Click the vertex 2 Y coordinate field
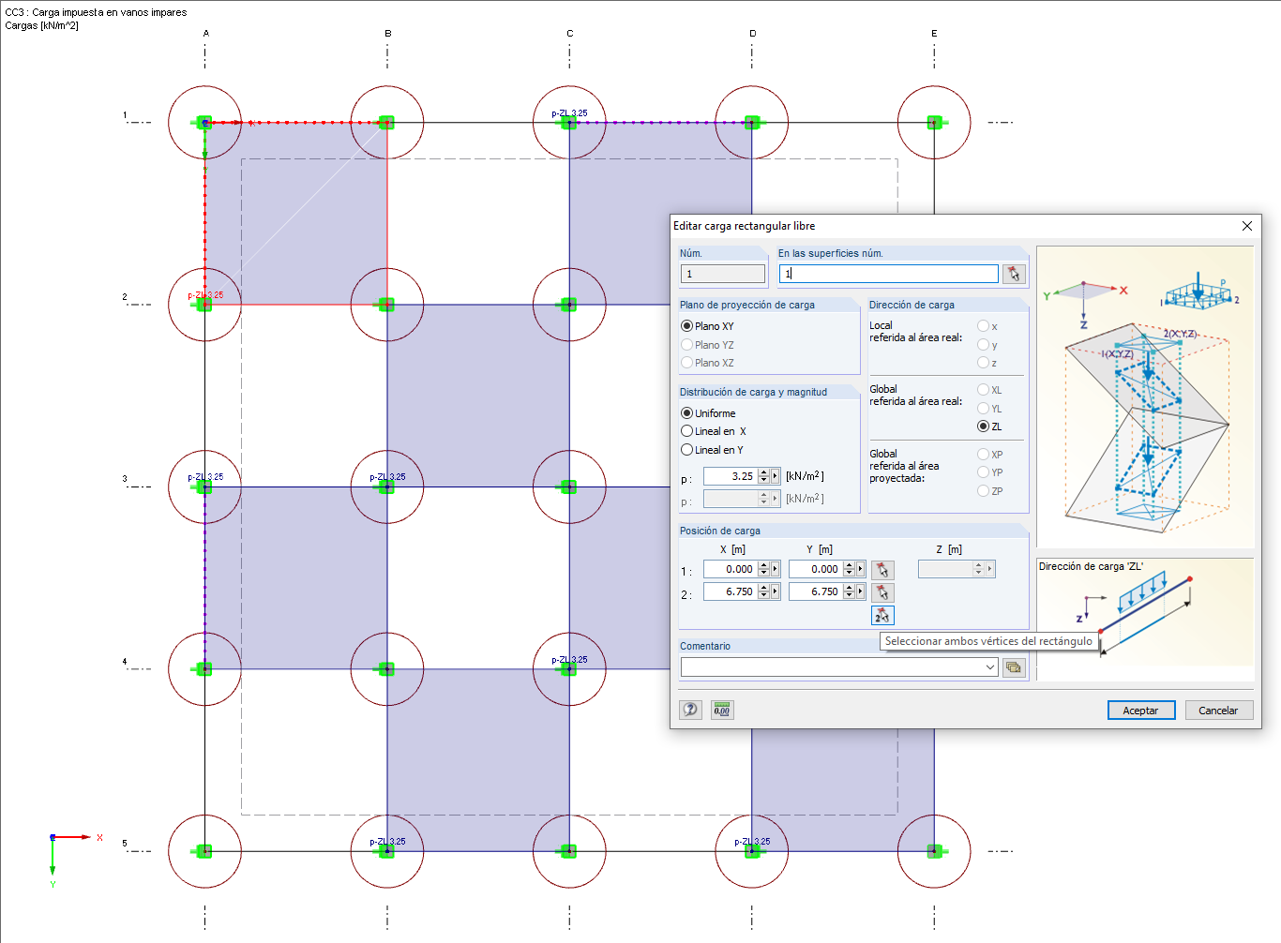This screenshot has height=943, width=1281. (x=816, y=591)
